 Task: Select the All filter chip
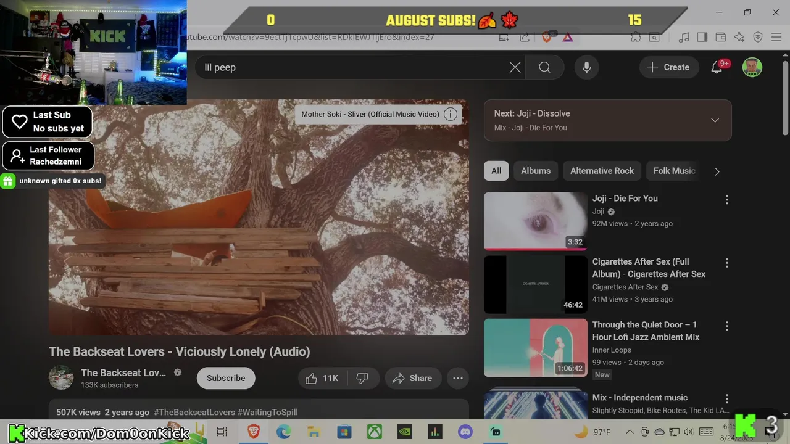496,171
